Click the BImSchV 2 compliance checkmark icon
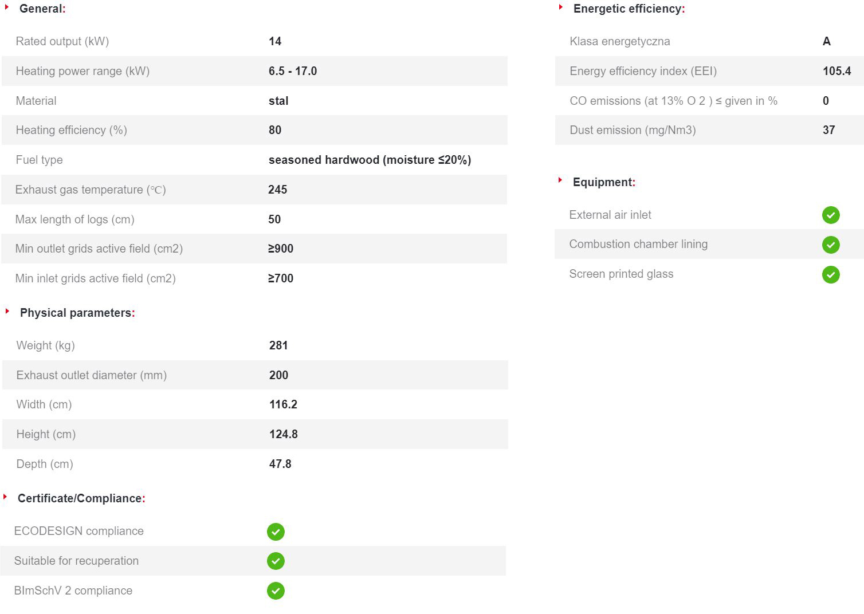 tap(276, 591)
